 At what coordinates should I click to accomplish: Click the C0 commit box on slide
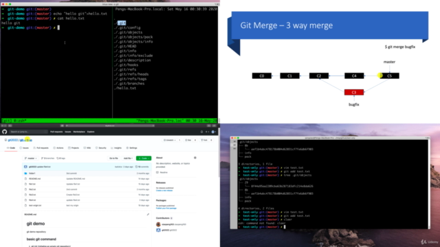pyautogui.click(x=262, y=76)
